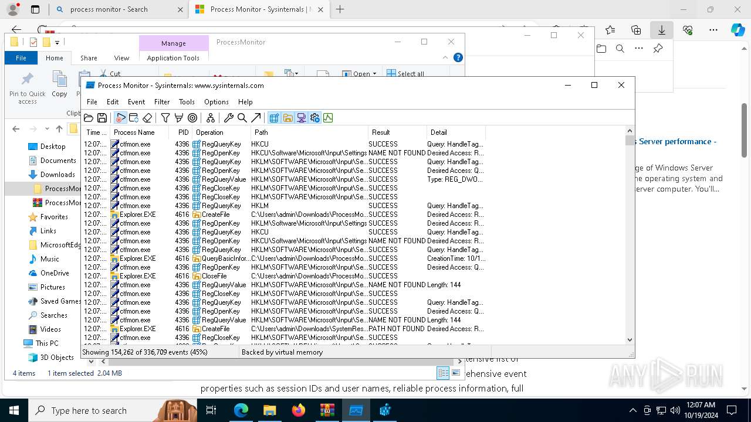
Task: Click the Find magnifier icon in Process Monitor
Action: point(242,118)
